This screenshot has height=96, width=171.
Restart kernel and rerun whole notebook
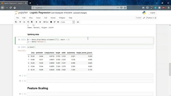point(58,22)
